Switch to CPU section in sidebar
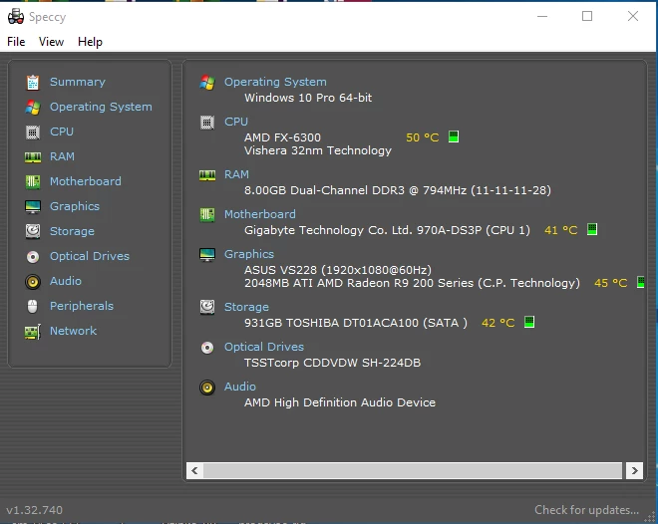Screen dimensions: 658x524 (62, 131)
